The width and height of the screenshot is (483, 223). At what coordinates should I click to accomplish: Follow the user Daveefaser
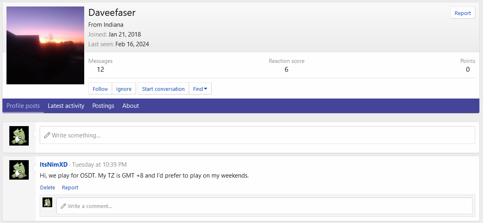100,89
